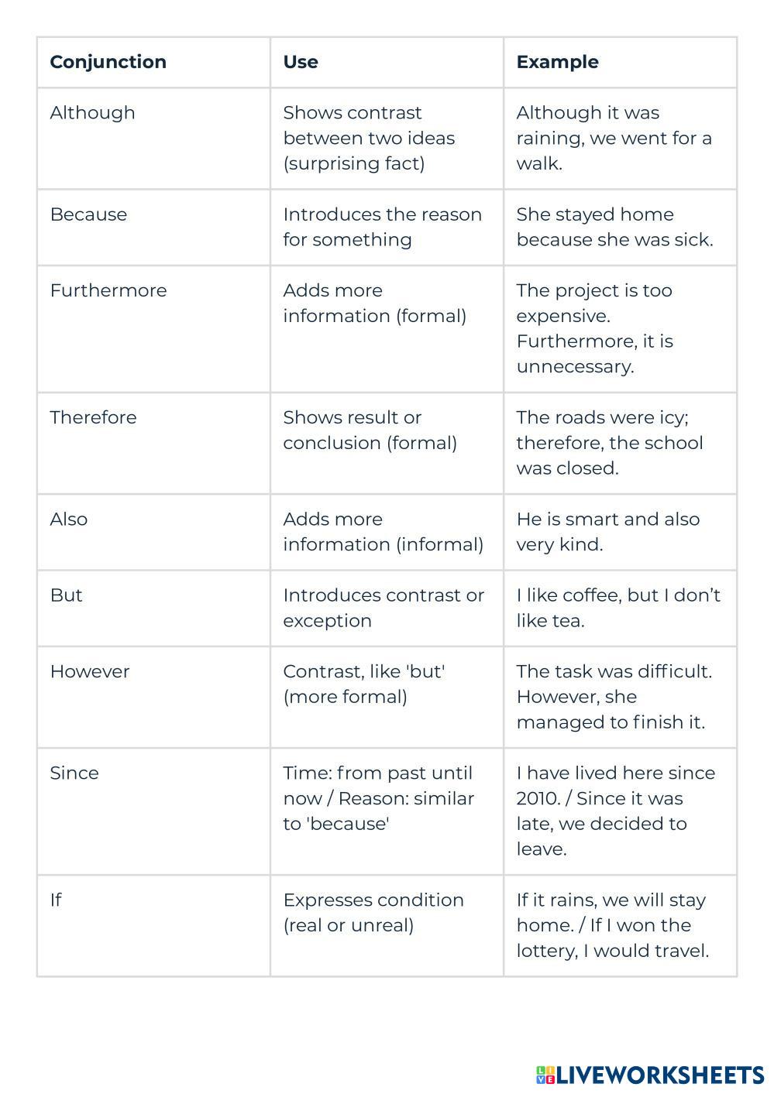The height and width of the screenshot is (1094, 774).
Task: Click the 'Although' conjunction cell
Action: (x=92, y=113)
